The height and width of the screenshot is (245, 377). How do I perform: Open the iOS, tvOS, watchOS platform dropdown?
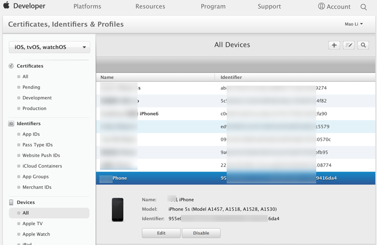pos(49,47)
